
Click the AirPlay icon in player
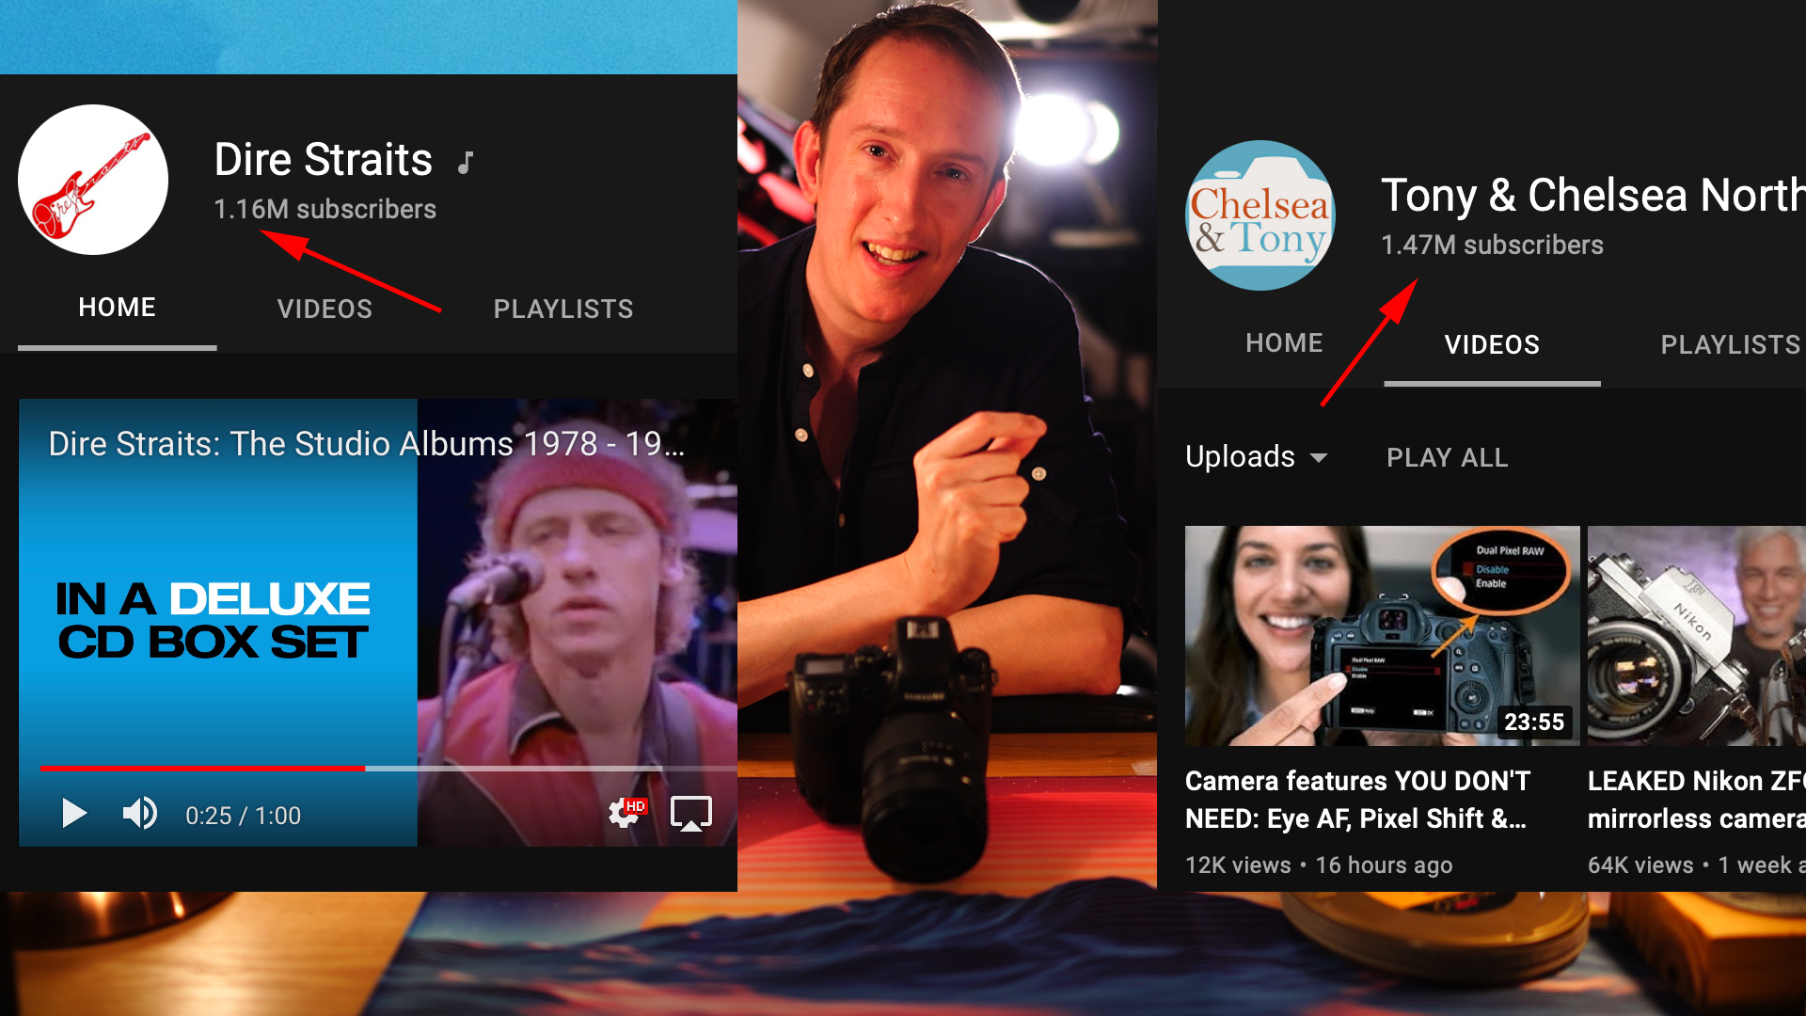(x=690, y=813)
